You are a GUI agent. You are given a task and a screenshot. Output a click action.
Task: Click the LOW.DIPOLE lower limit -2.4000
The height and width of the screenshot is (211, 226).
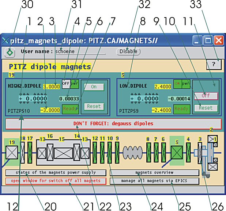click(161, 110)
